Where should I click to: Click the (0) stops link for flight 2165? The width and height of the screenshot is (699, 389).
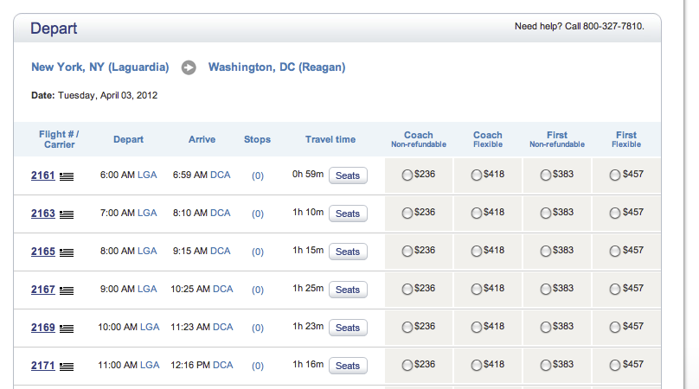pyautogui.click(x=258, y=252)
